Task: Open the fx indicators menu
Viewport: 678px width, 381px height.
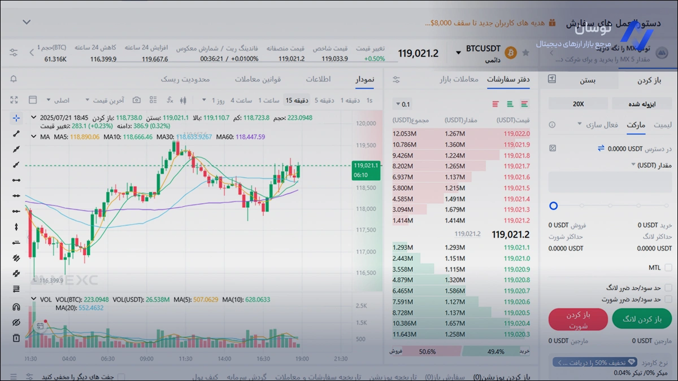Action: tap(169, 100)
